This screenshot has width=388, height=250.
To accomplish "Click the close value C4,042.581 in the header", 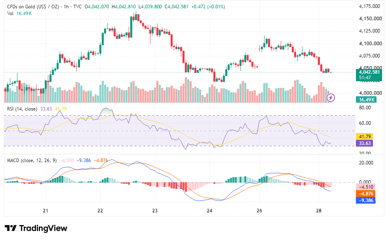I will (x=177, y=7).
